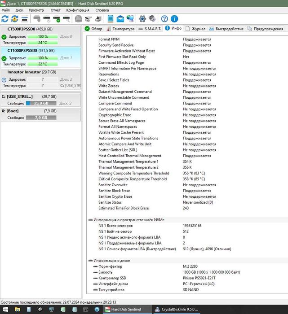Open the Справка menu

click(x=102, y=10)
